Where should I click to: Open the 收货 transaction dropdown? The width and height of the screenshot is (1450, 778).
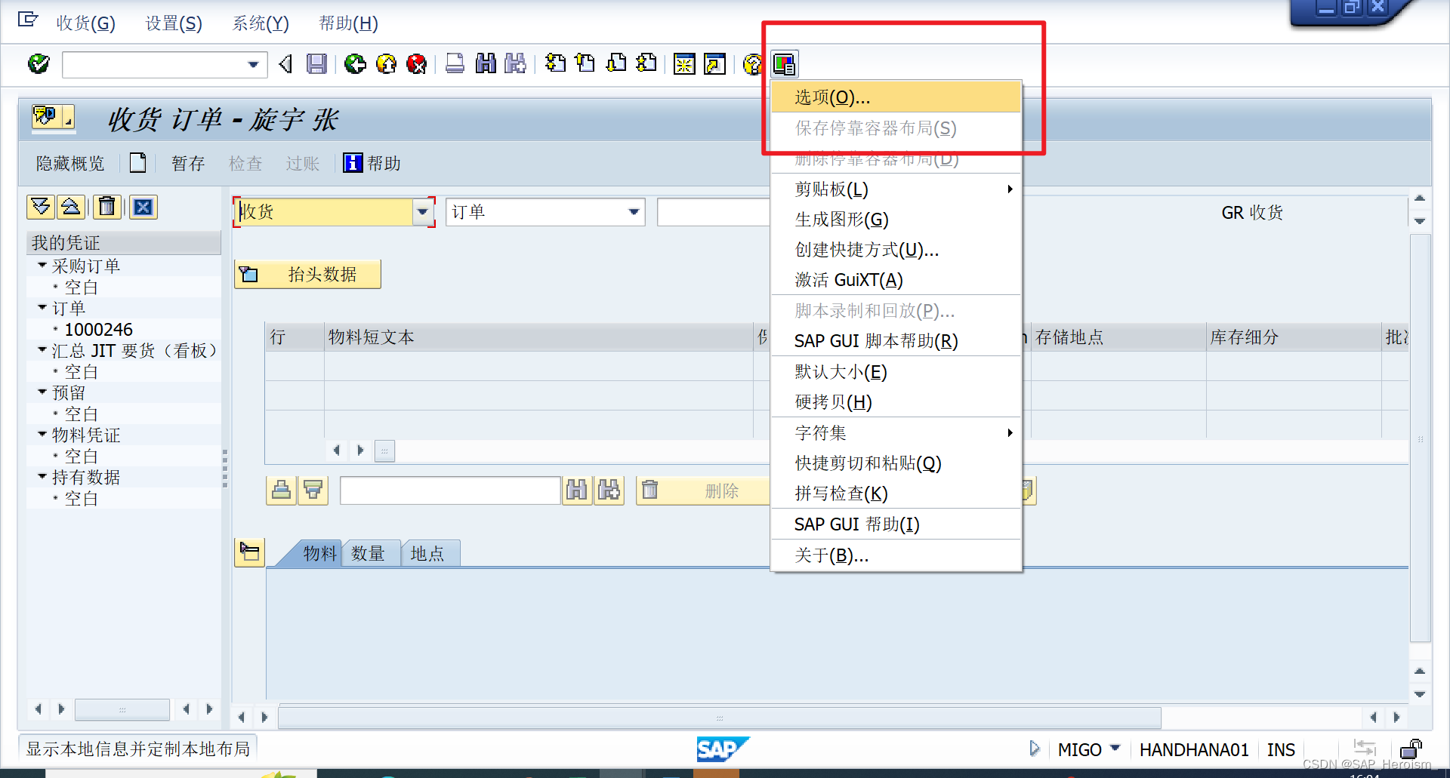[x=422, y=212]
